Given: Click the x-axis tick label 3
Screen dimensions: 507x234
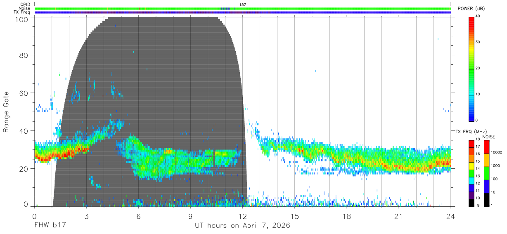Looking at the screenshot, I should (x=86, y=216).
